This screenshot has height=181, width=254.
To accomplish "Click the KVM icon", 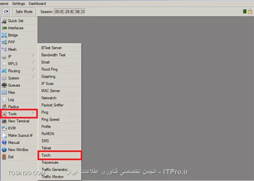I will (4, 128).
